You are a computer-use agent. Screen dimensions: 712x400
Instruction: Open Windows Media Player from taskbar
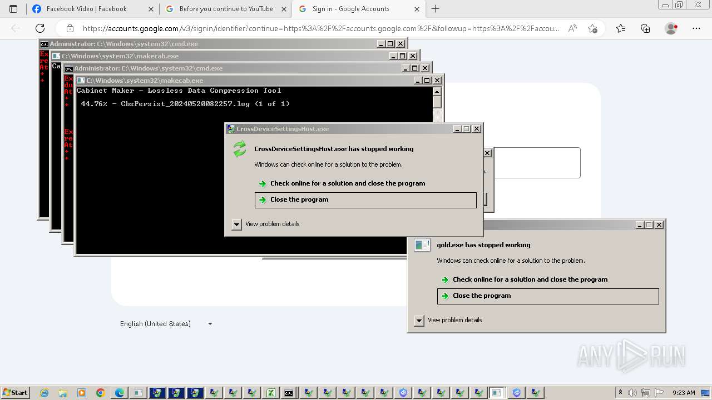[82, 393]
